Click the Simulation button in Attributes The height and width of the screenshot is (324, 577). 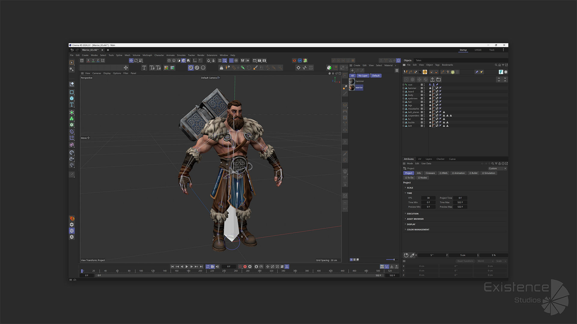tap(489, 173)
